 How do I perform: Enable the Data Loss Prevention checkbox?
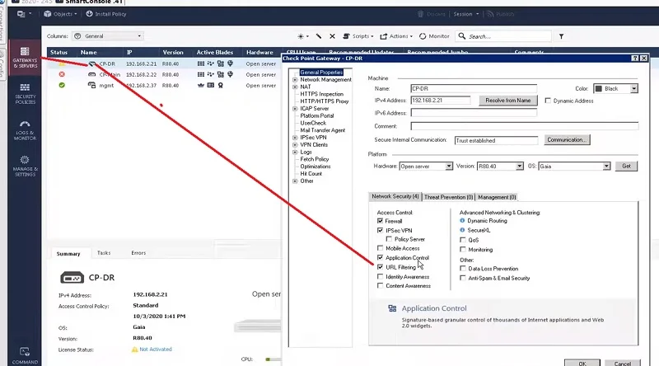(463, 269)
